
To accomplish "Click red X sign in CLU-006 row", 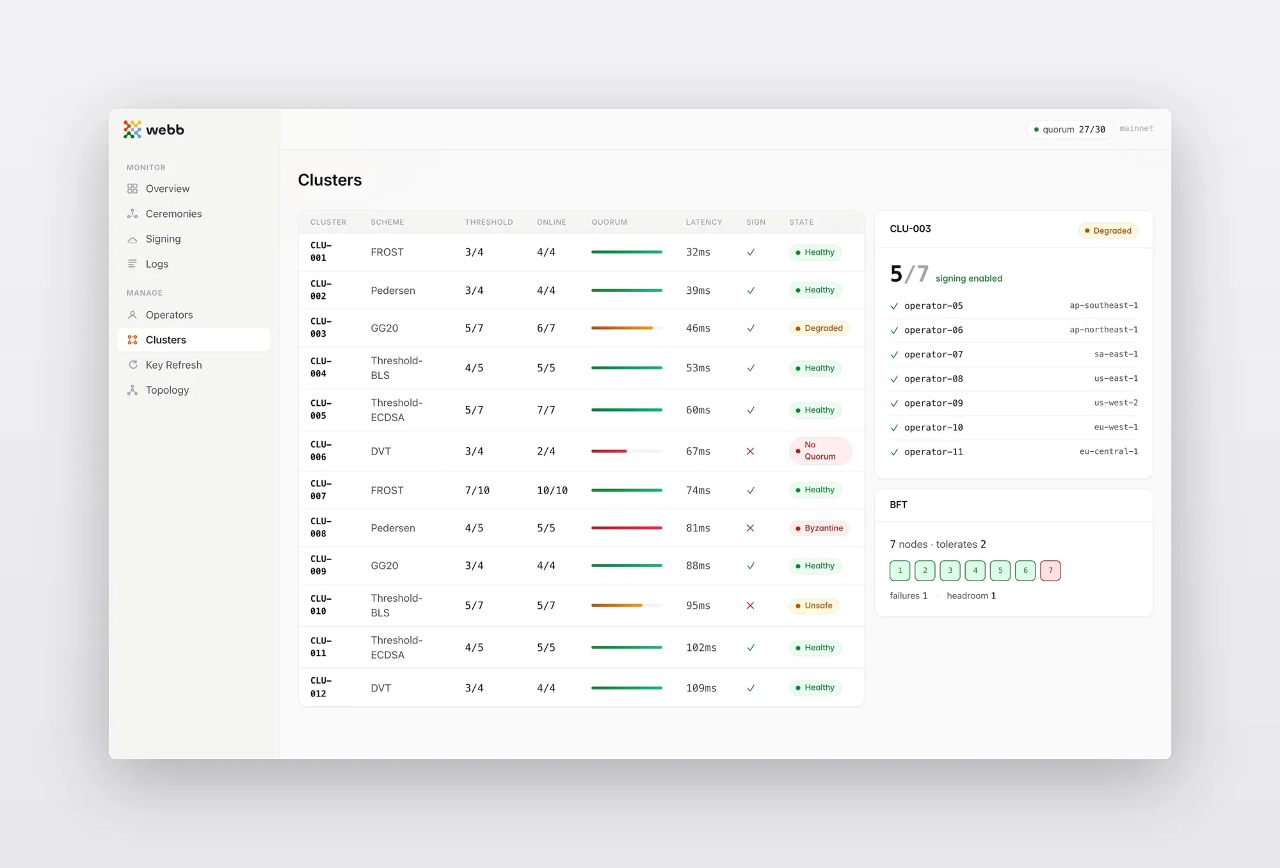I will [x=750, y=451].
